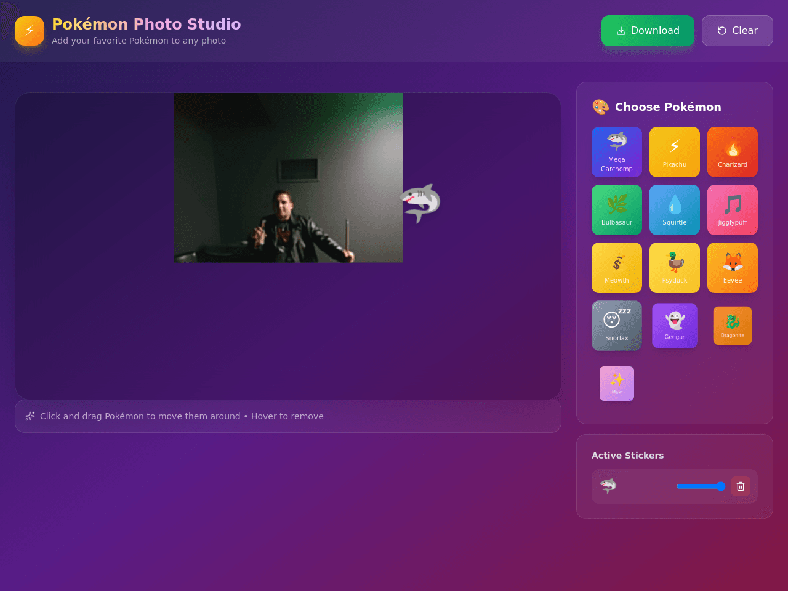
Task: Clear the canvas with the Clear button
Action: [x=738, y=31]
